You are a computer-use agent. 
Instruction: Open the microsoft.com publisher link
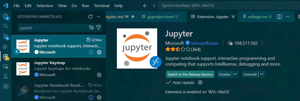(x=205, y=43)
